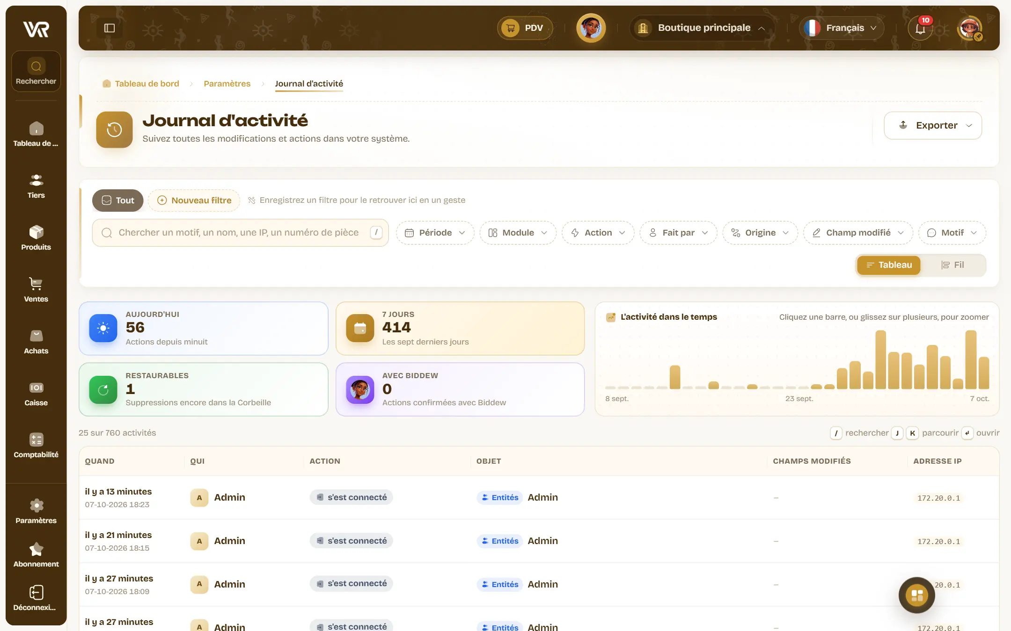Select the Tout saved filter
This screenshot has width=1011, height=631.
(x=117, y=201)
